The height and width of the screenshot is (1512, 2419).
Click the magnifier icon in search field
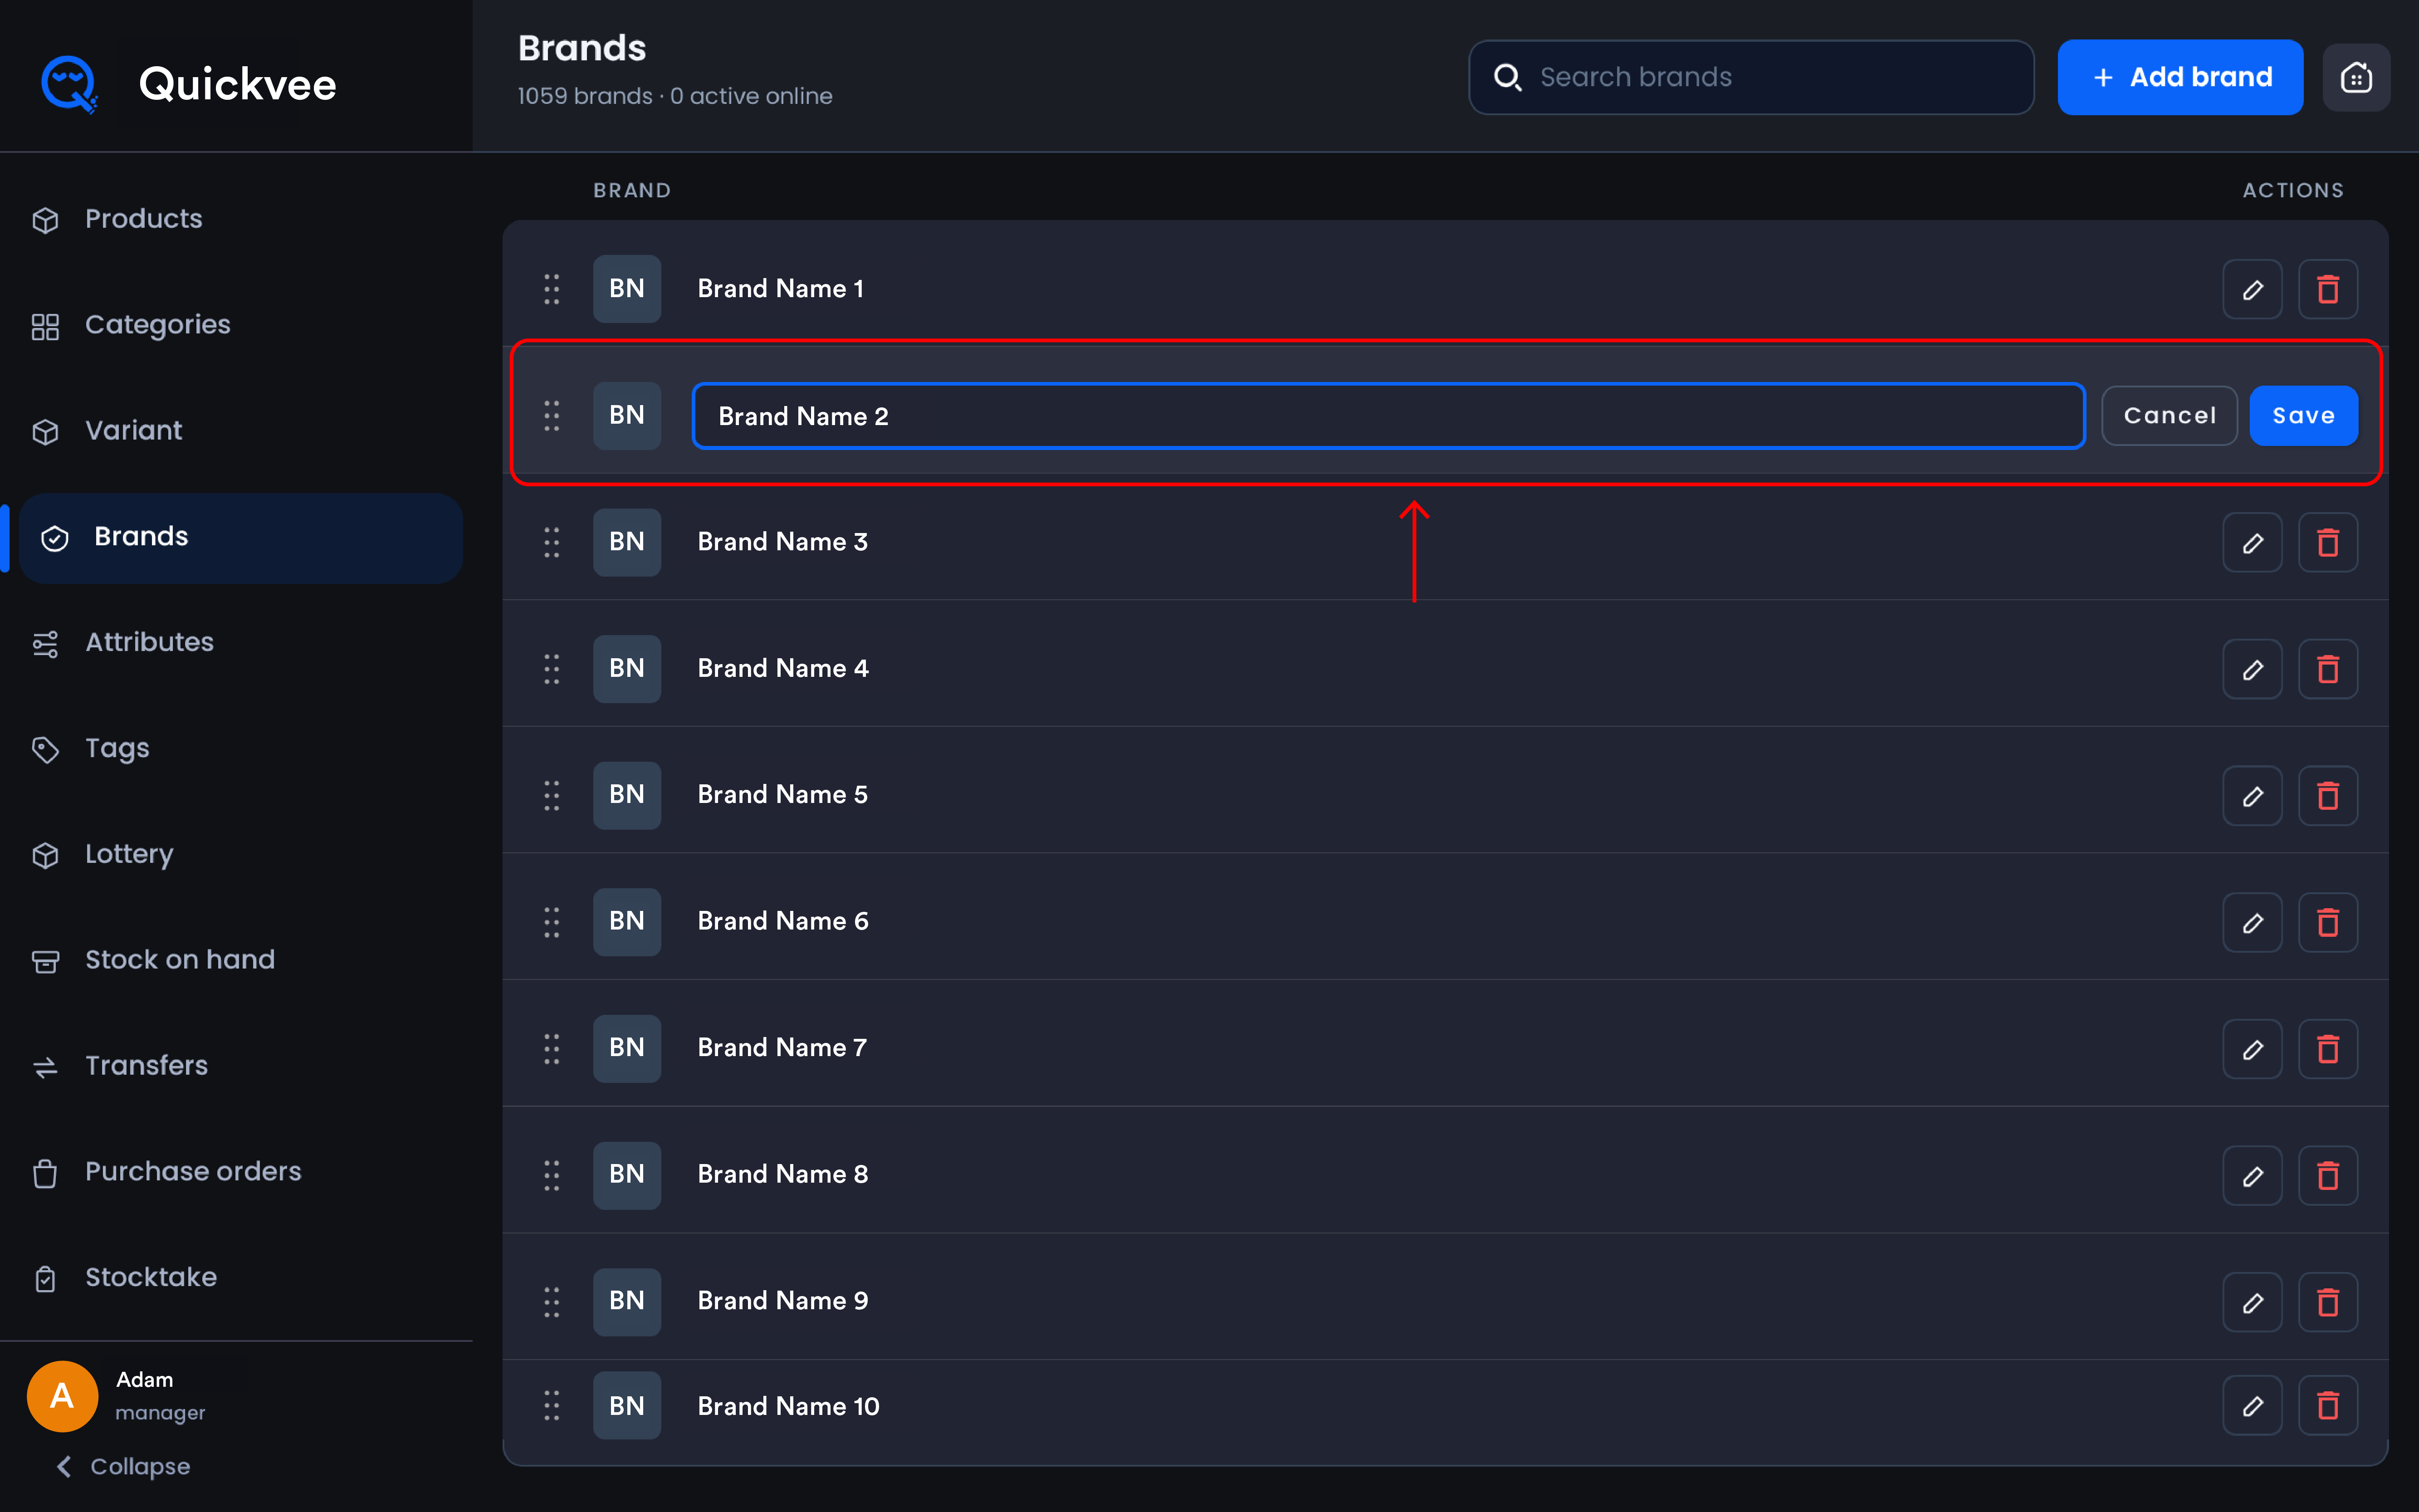[x=1507, y=77]
